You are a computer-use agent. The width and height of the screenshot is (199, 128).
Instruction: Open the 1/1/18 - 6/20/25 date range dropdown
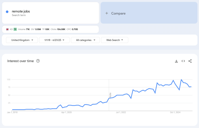click(x=54, y=40)
